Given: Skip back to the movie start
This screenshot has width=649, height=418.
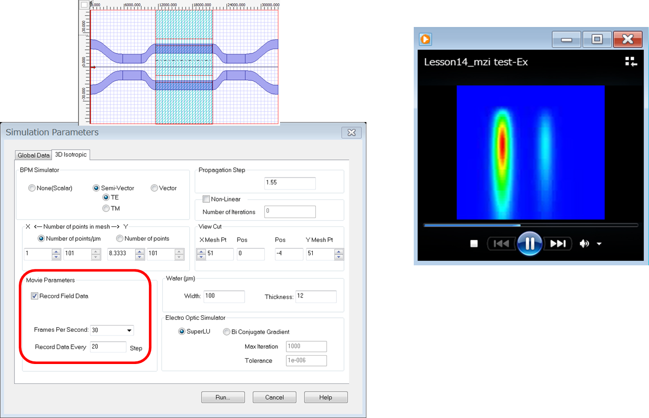Looking at the screenshot, I should 501,244.
